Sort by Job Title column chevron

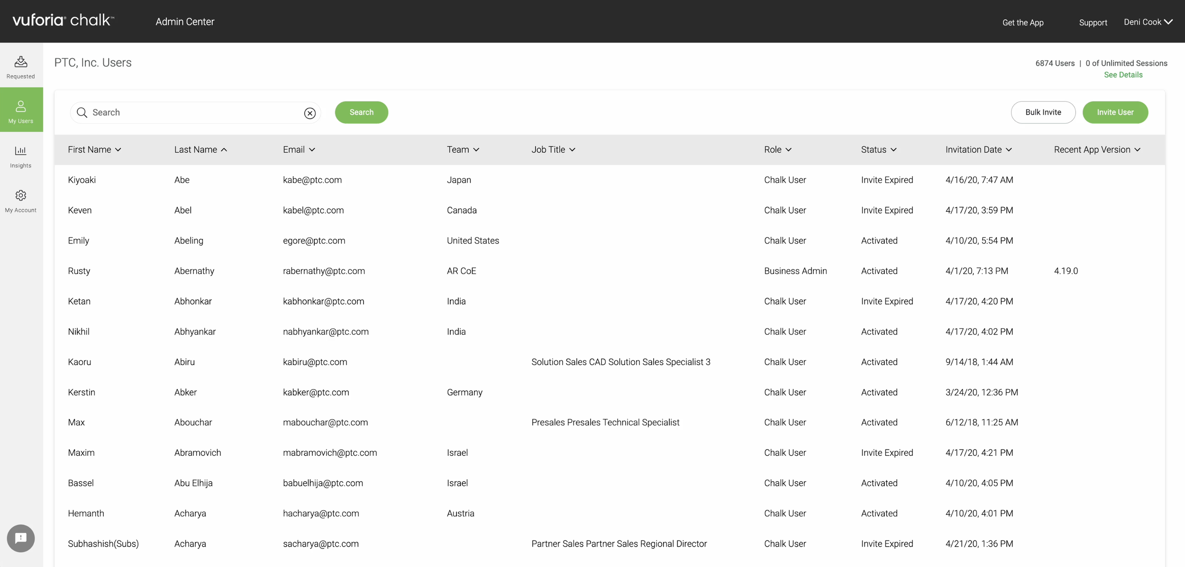pyautogui.click(x=573, y=150)
